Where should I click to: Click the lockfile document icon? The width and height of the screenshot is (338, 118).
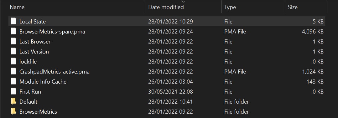point(13,61)
